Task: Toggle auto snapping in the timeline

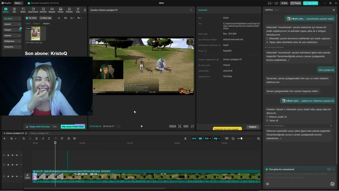Action: (x=200, y=138)
